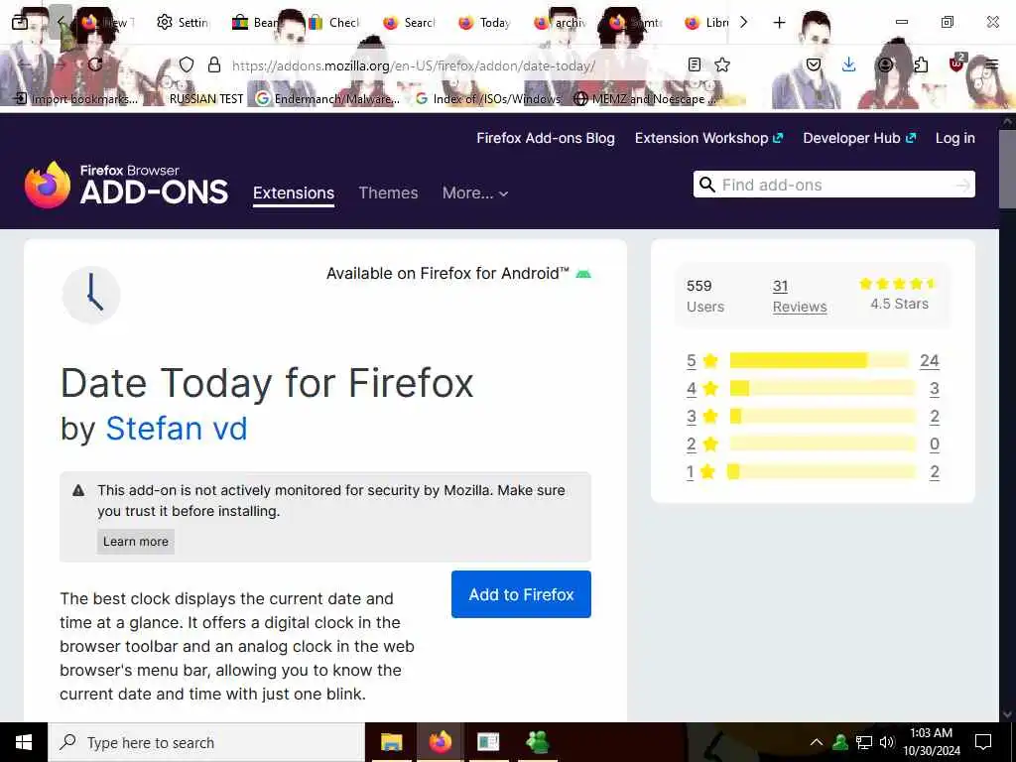Click the green Android robot icon
The image size is (1016, 762).
point(583,274)
